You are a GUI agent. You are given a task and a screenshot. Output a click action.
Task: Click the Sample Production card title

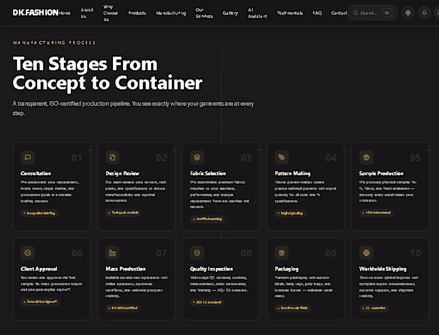pyautogui.click(x=381, y=173)
